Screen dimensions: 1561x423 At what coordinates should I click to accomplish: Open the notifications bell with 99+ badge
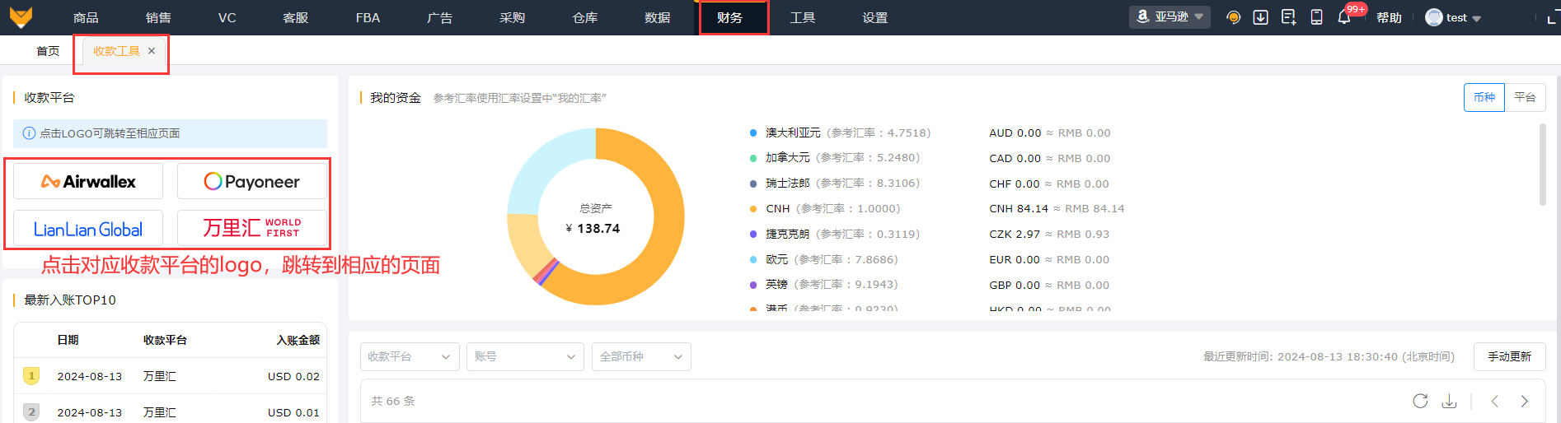(1344, 17)
